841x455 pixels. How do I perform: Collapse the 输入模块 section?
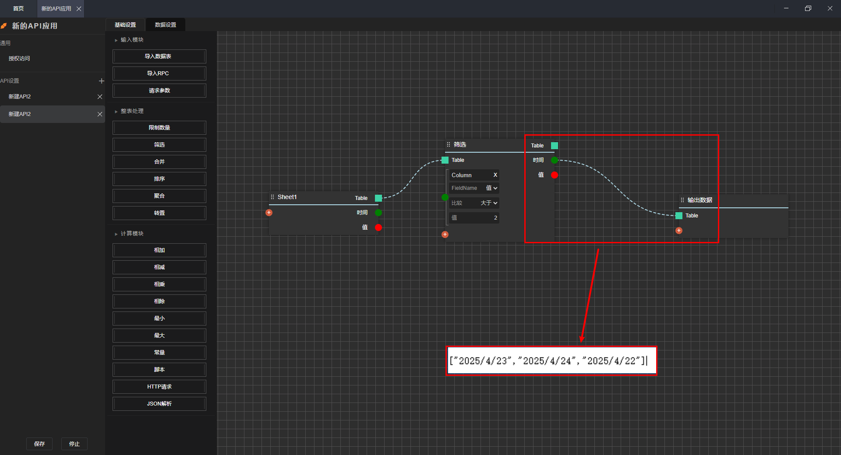click(116, 40)
